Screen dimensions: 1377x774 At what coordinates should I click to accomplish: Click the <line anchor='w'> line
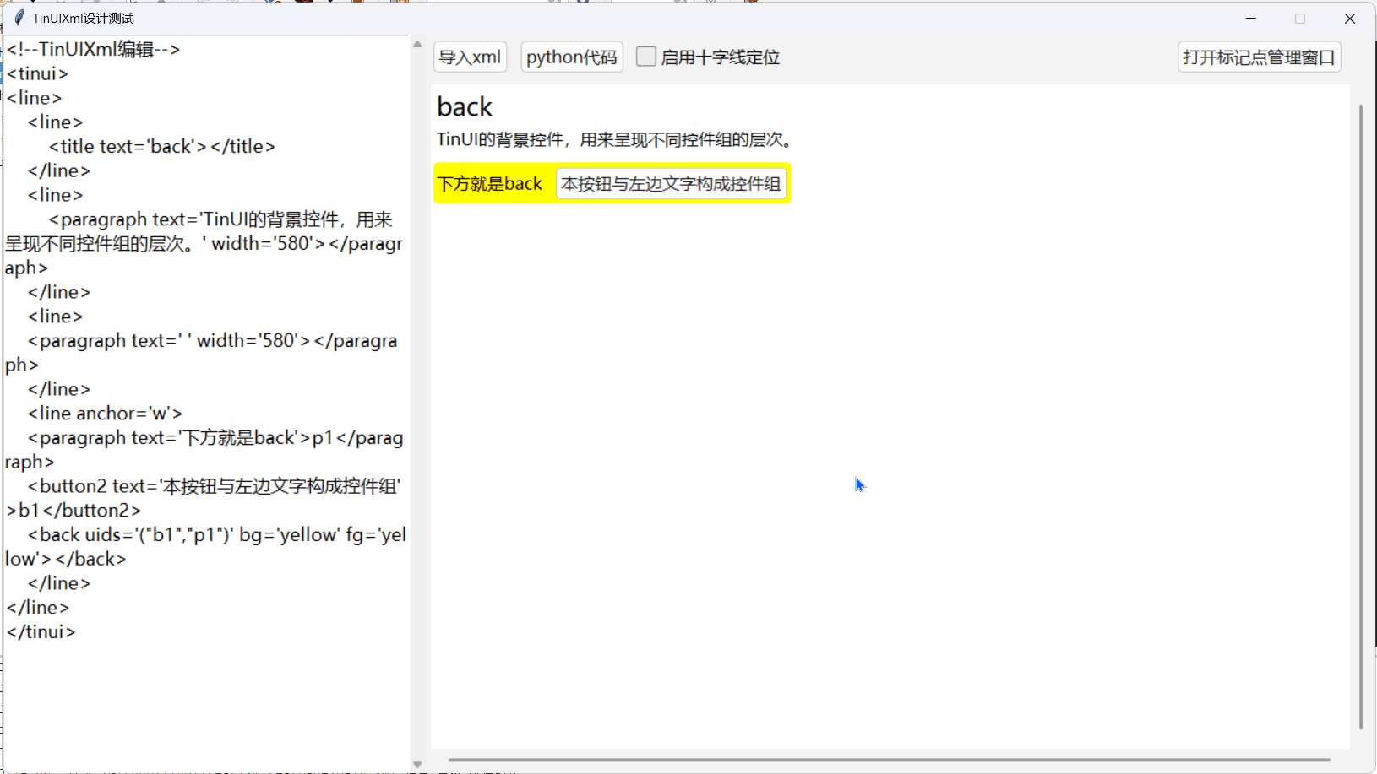(x=105, y=414)
